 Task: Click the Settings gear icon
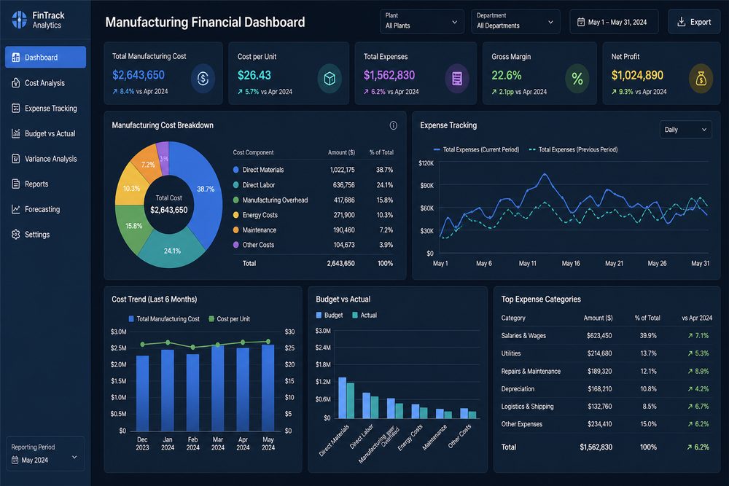pyautogui.click(x=16, y=234)
